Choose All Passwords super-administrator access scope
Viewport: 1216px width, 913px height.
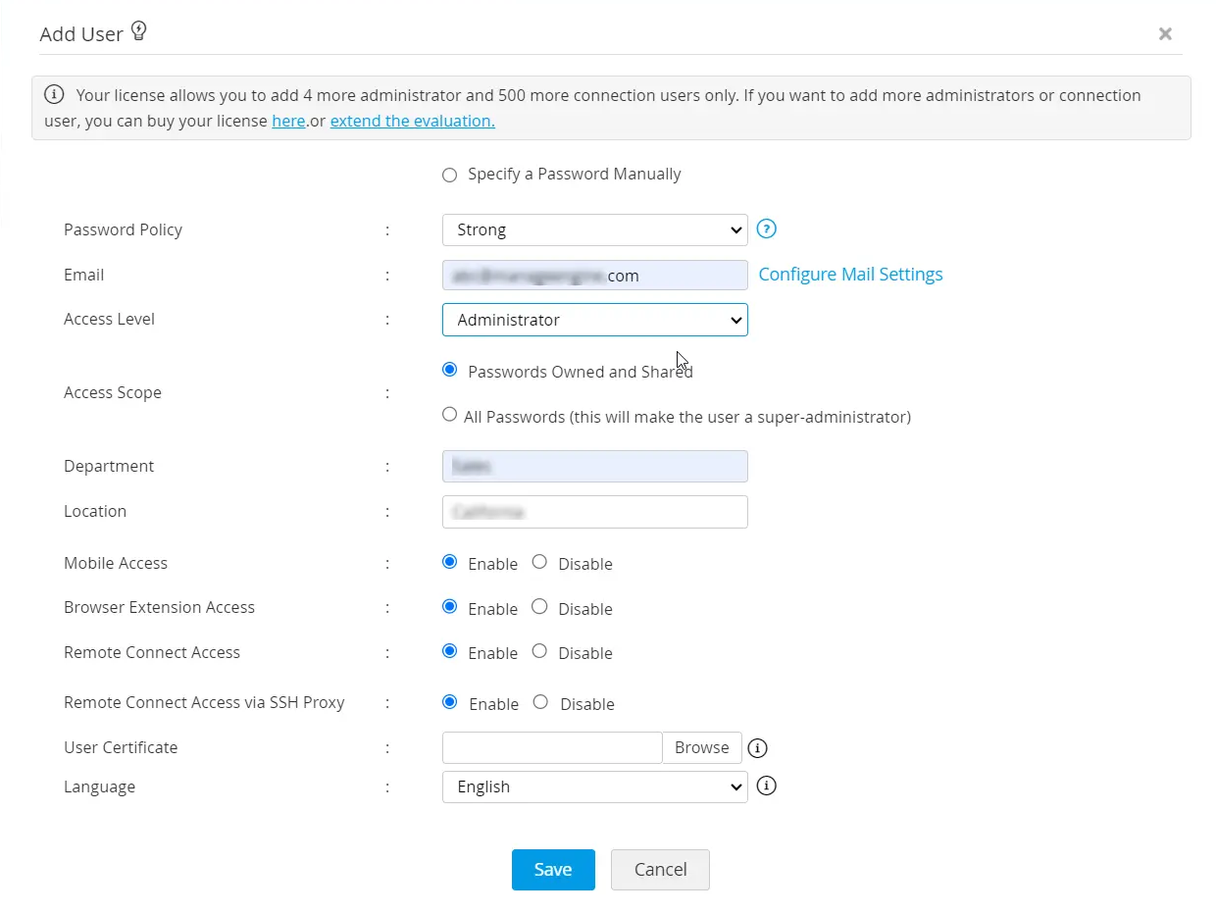[449, 415]
